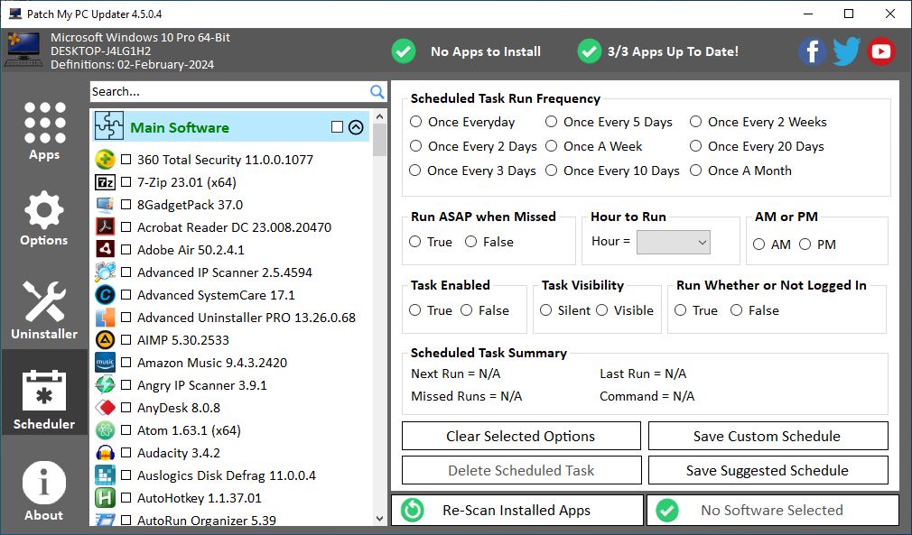Click Re-Scan Installed Apps button
The image size is (912, 535).
(x=517, y=510)
